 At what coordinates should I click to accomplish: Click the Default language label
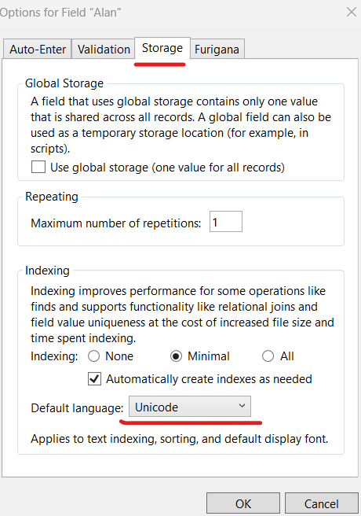(x=77, y=408)
